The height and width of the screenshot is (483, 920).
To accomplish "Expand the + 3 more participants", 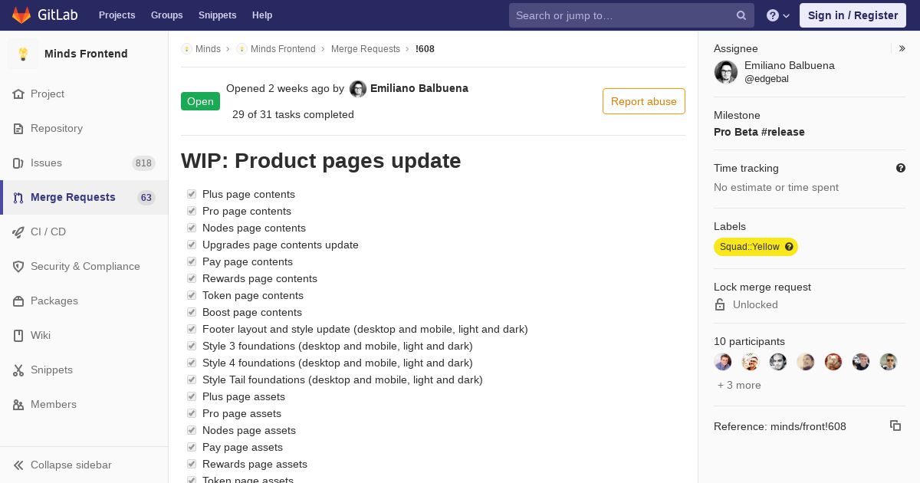I will (x=739, y=385).
